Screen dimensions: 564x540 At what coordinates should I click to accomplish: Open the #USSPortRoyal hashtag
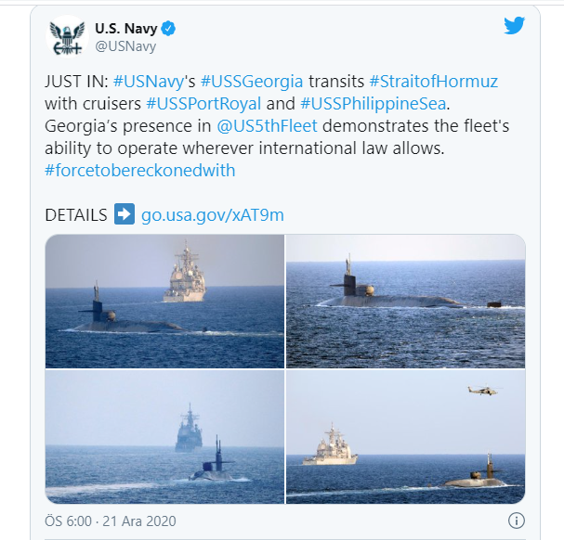point(203,104)
